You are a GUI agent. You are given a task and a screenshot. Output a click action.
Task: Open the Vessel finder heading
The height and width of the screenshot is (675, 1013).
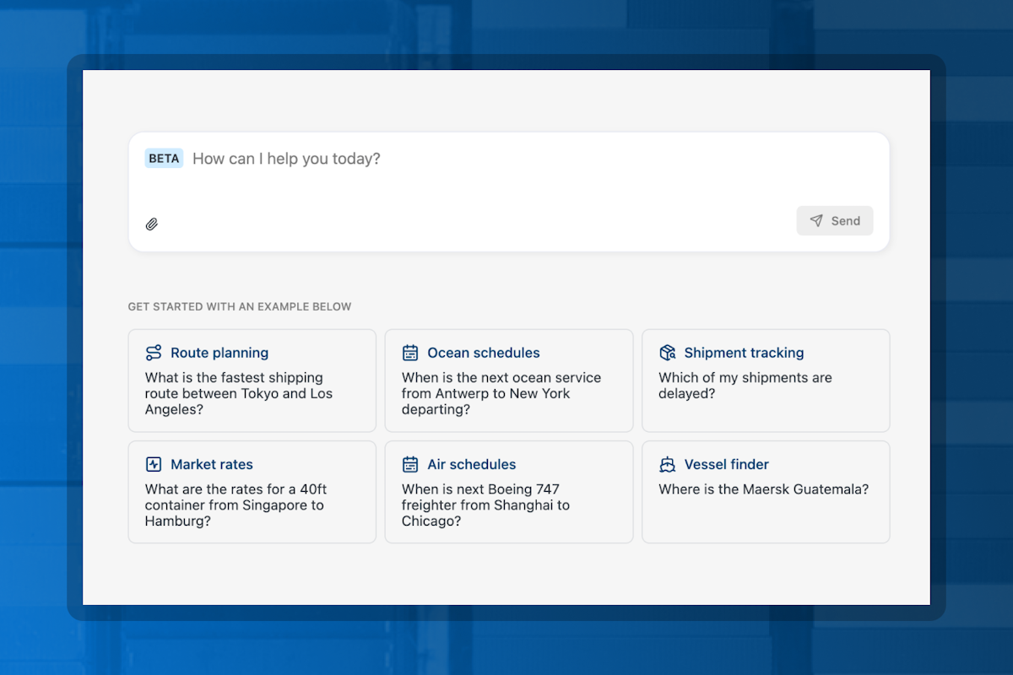tap(727, 464)
